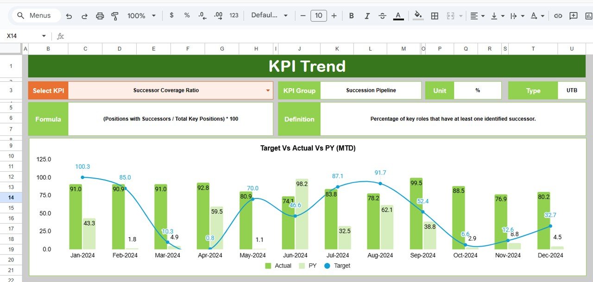This screenshot has width=593, height=282.
Task: Apply currency format with the dollar icon
Action: tap(171, 15)
